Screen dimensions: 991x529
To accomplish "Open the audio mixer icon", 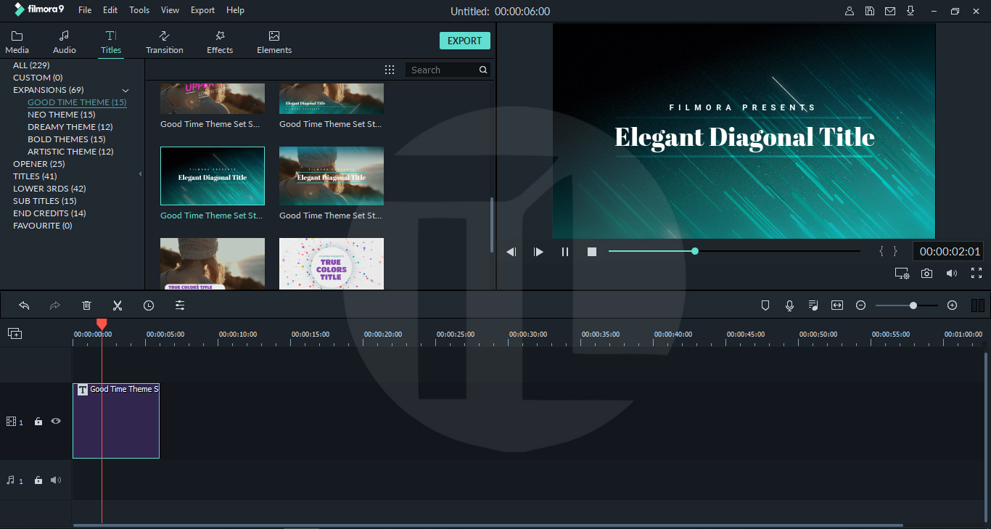I will pos(813,305).
